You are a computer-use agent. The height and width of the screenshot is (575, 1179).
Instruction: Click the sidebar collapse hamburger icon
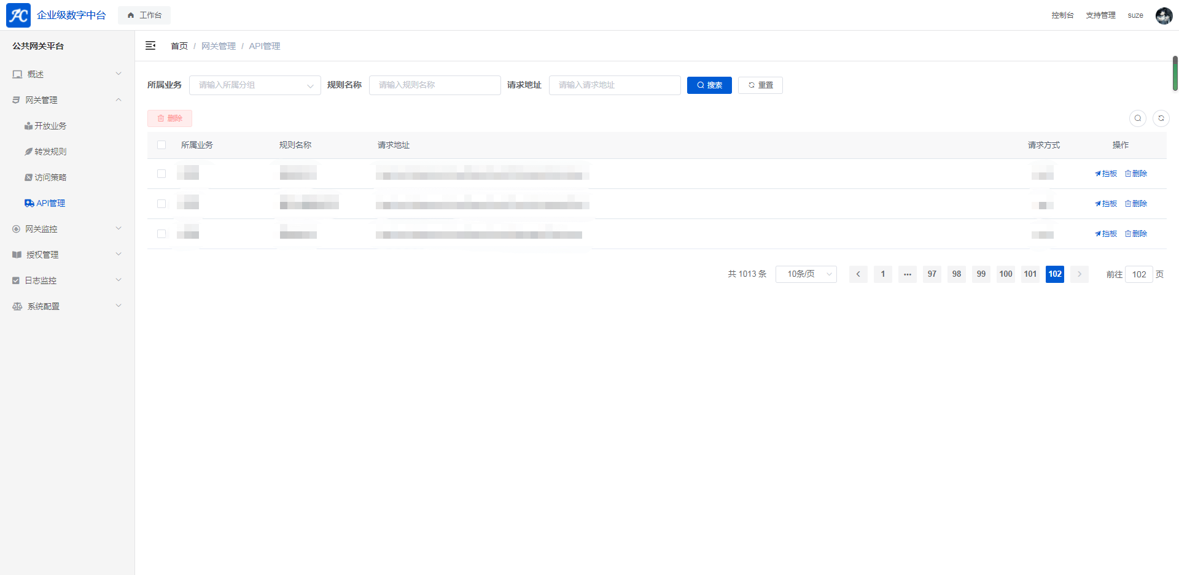(x=150, y=46)
